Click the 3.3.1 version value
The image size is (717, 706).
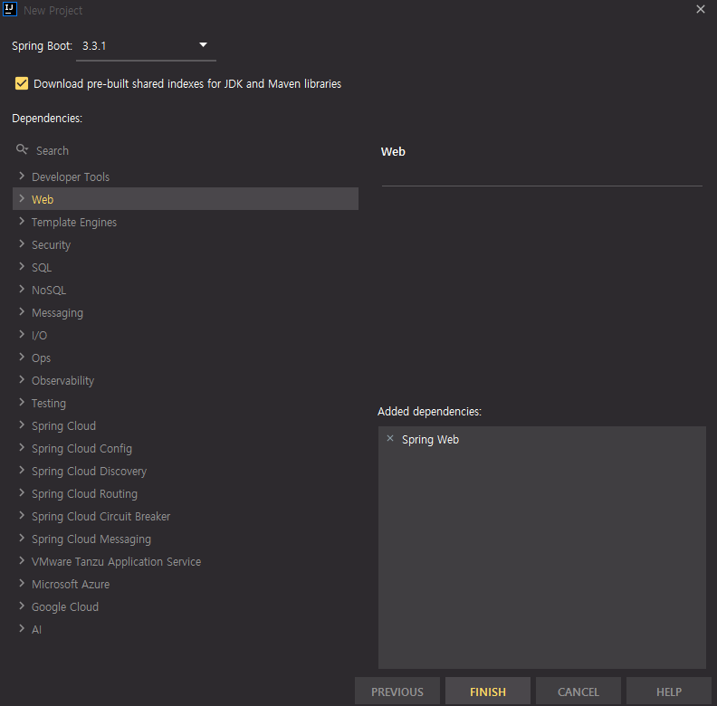pos(94,46)
